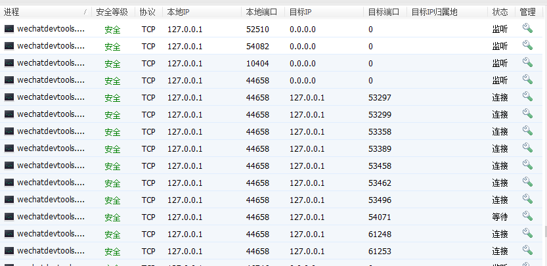The image size is (547, 266).
Task: Open the wrench tool for local port 54082 row
Action: coord(527,45)
